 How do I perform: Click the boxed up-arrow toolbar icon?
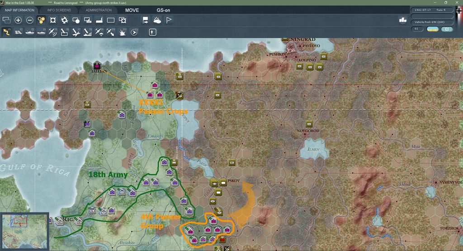coord(152,32)
